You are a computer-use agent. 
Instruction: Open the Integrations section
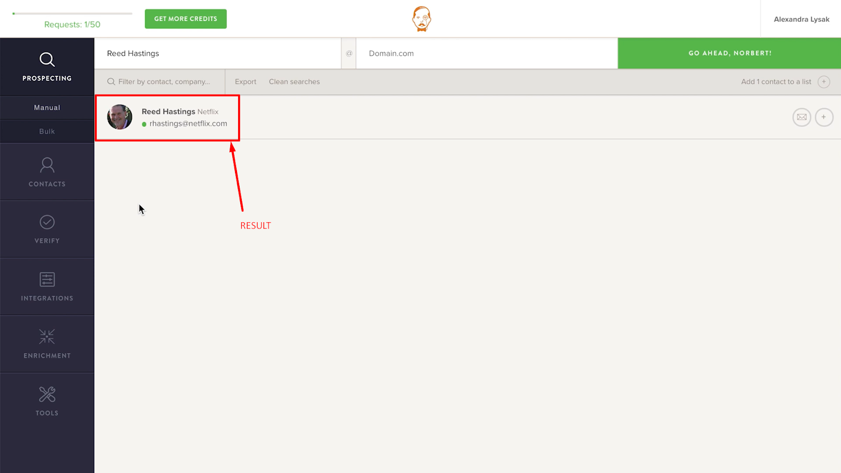point(47,286)
